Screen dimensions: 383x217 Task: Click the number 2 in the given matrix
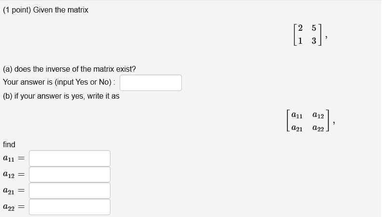point(300,28)
